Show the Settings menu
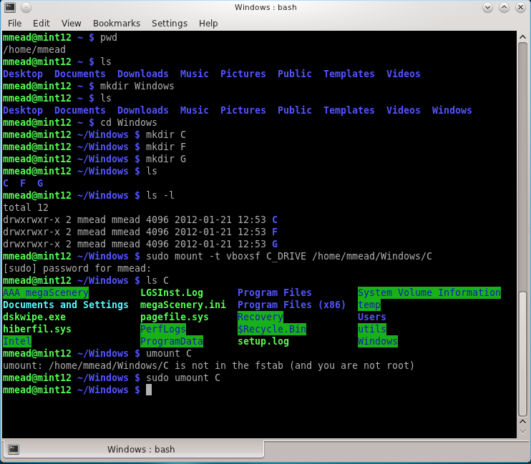The height and width of the screenshot is (464, 531). 169,24
